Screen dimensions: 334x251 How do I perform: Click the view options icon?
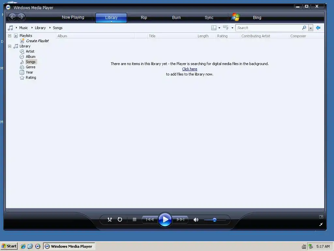tap(226, 27)
